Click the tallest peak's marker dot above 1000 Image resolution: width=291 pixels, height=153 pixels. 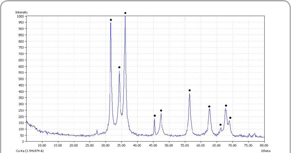[125, 13]
